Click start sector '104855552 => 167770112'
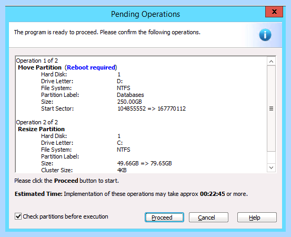Image resolution: width=291 pixels, height=237 pixels. click(x=152, y=108)
